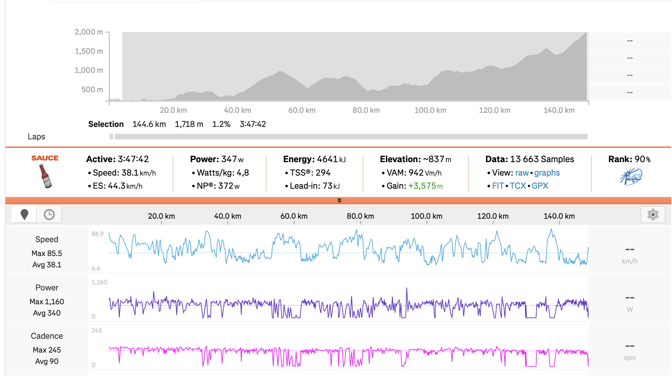
Task: Click the Cadence chart label
Action: (47, 336)
